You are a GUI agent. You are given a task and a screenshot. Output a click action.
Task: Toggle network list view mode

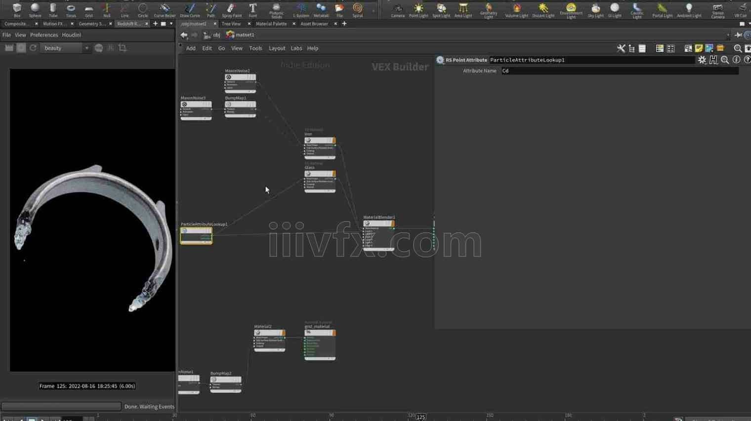(x=642, y=48)
